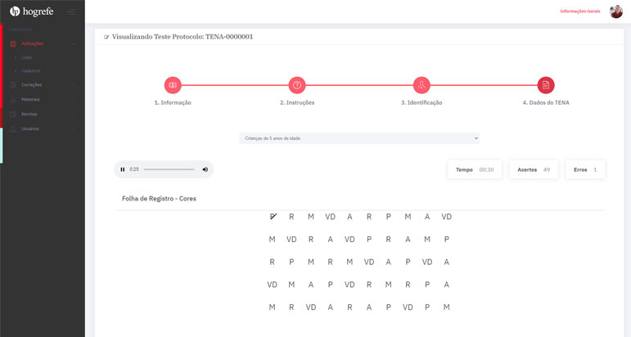The height and width of the screenshot is (337, 631).
Task: Open the Listar submenu item
Action: pyautogui.click(x=27, y=57)
